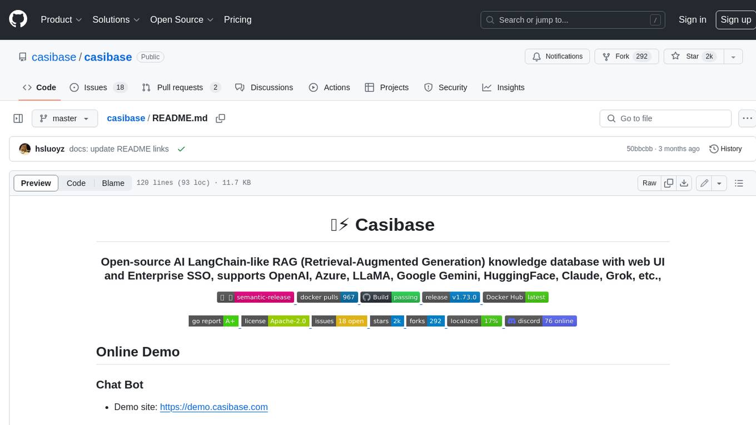This screenshot has height=425, width=756.
Task: Click go report A+ badge
Action: (214, 321)
